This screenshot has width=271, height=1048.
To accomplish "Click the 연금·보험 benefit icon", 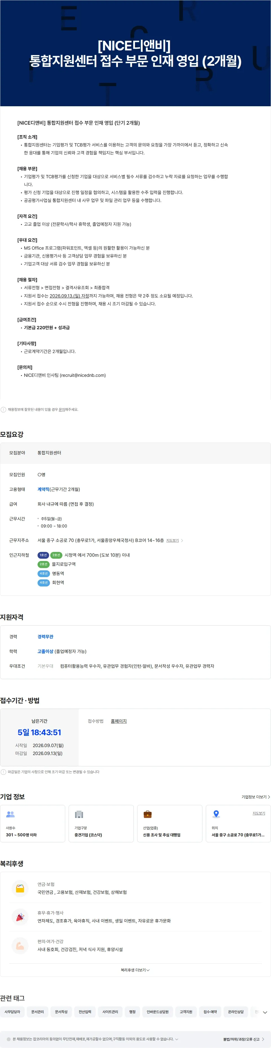I will 20,888.
